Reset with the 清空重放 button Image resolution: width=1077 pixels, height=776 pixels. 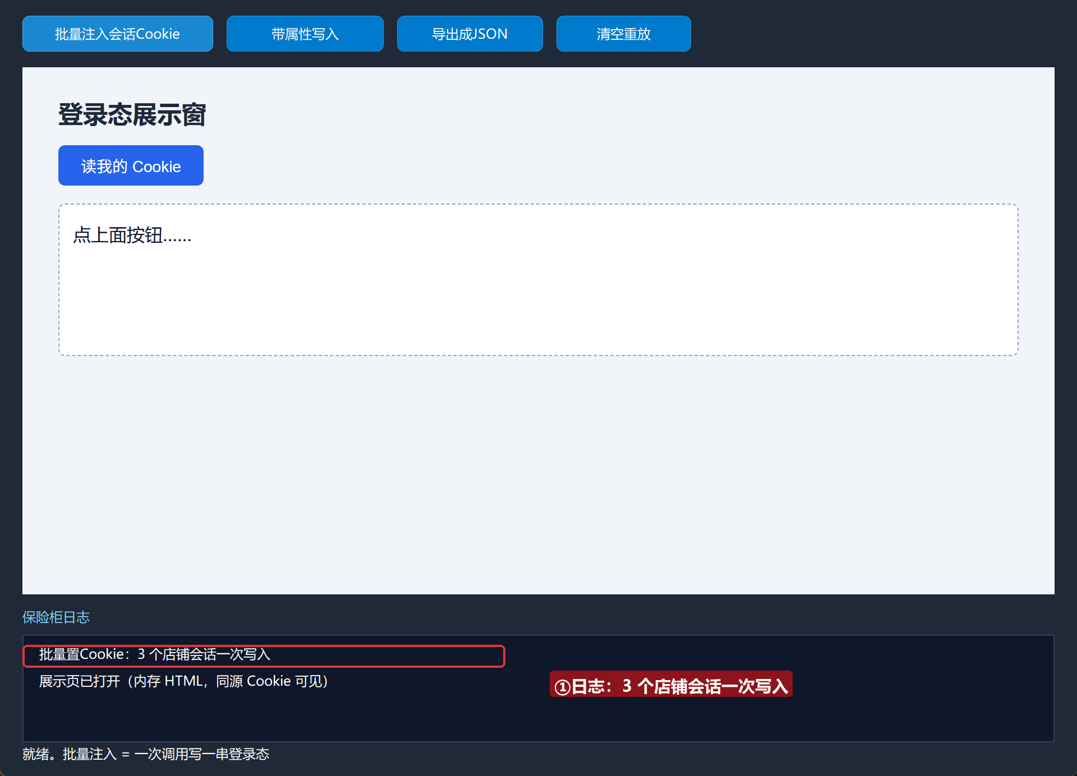tap(624, 34)
